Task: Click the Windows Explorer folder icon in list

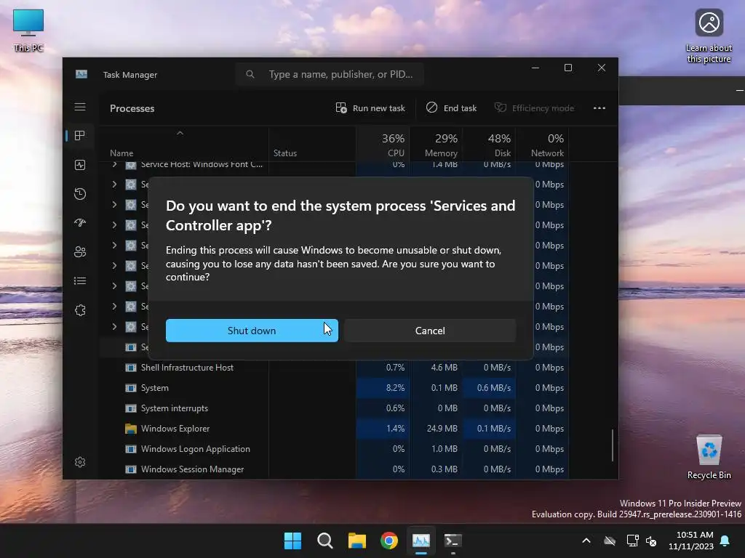Action: pyautogui.click(x=131, y=429)
